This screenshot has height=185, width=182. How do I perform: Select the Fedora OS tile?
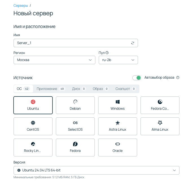click(75, 147)
